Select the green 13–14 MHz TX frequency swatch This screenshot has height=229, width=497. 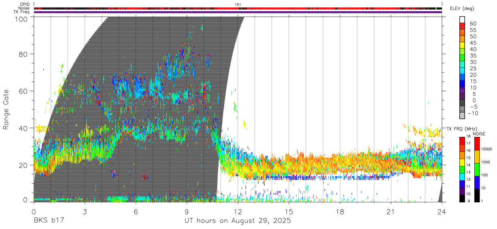(462, 169)
